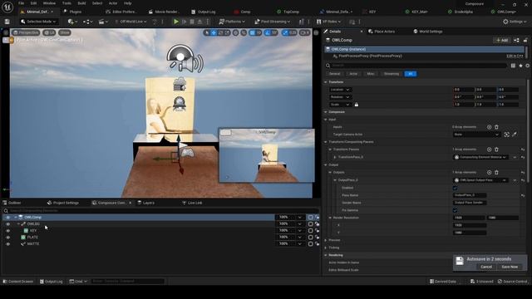Screen dimensions: 532x299
Task: Toggle viewport rotation snapping icon
Action: (x=268, y=33)
